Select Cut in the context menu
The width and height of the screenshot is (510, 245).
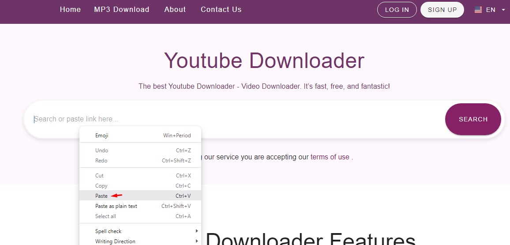point(99,176)
